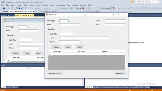The height and width of the screenshot is (91, 162).
Task: Open the Tools menu
Action: pyautogui.click(x=52, y=5)
